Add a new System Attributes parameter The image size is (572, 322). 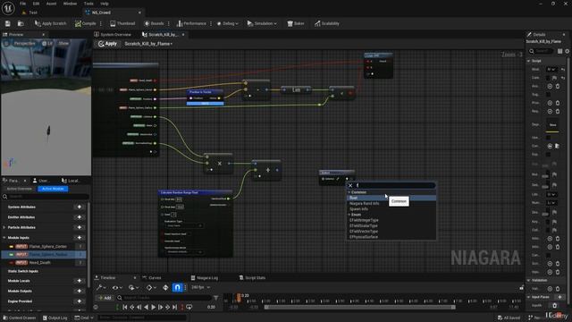click(80, 207)
